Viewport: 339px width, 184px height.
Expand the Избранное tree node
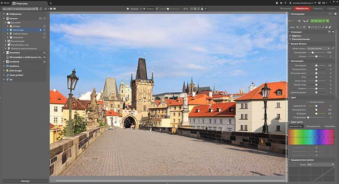[4, 14]
